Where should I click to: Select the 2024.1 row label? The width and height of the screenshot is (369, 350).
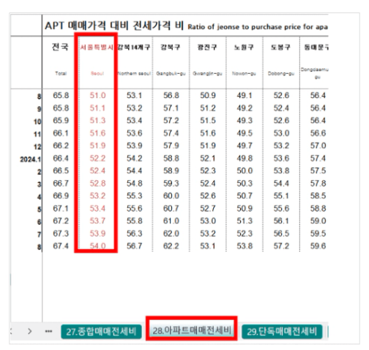(x=30, y=160)
